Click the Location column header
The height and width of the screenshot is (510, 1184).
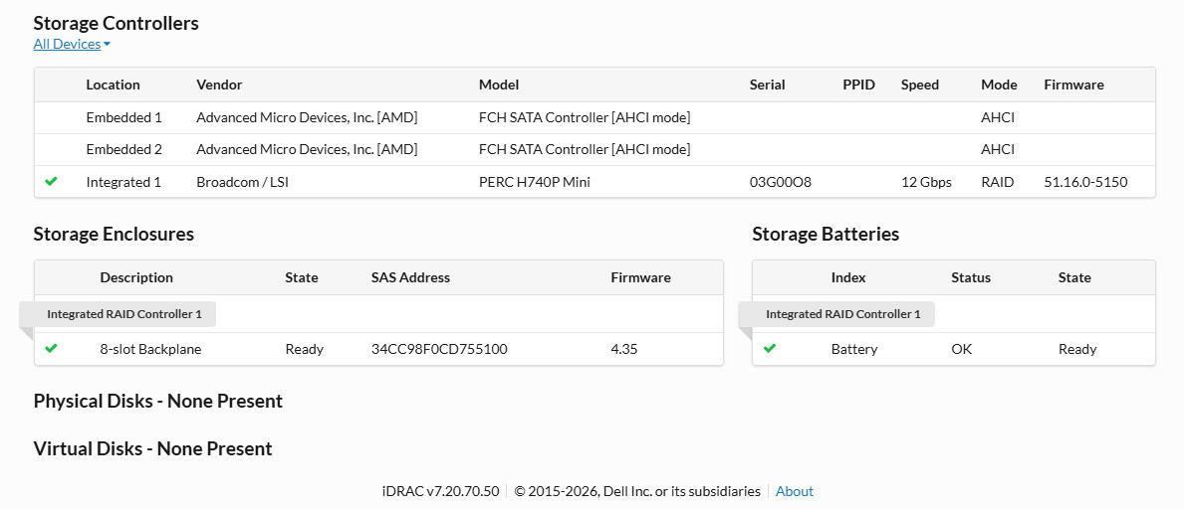(113, 85)
